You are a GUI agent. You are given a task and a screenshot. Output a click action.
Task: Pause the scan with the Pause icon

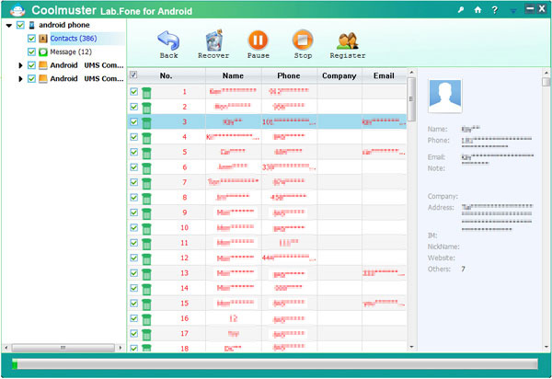[x=259, y=40]
